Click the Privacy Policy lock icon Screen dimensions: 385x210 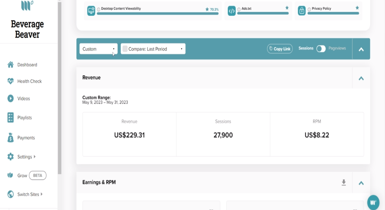[x=302, y=11]
